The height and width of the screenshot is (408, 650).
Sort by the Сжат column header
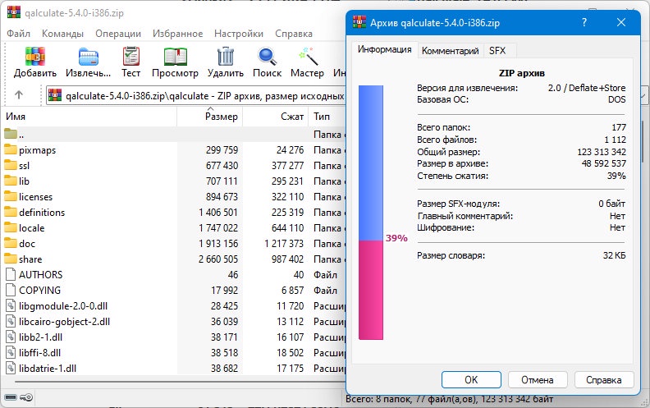click(275, 117)
